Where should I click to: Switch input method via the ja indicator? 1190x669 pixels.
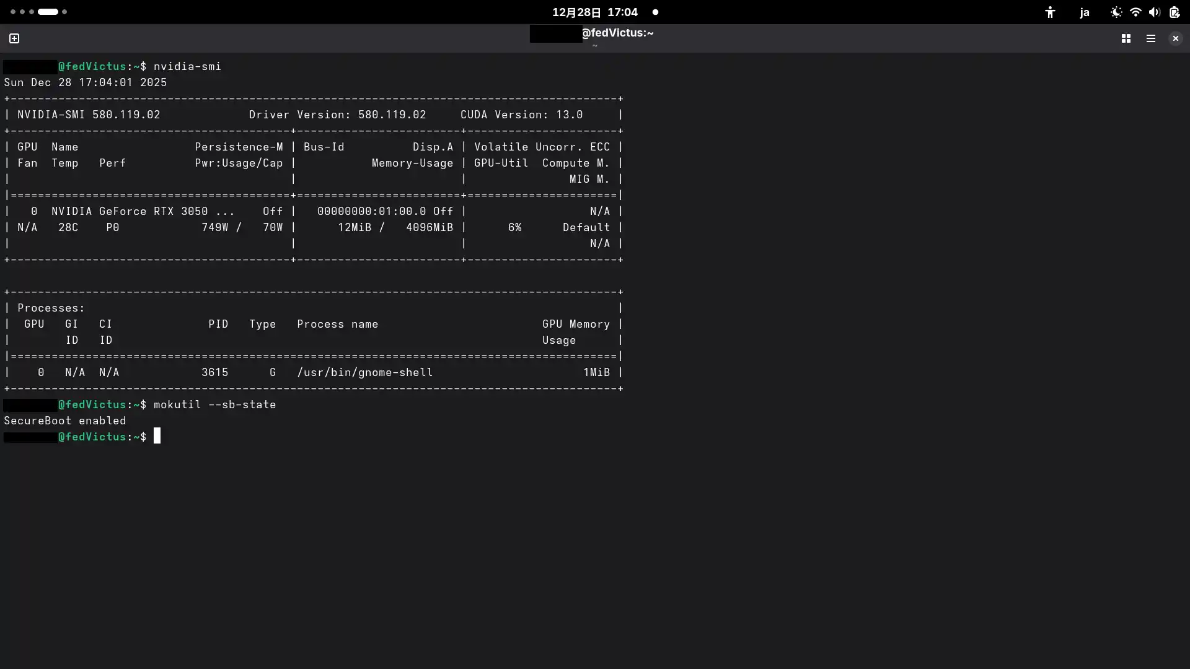click(x=1085, y=13)
